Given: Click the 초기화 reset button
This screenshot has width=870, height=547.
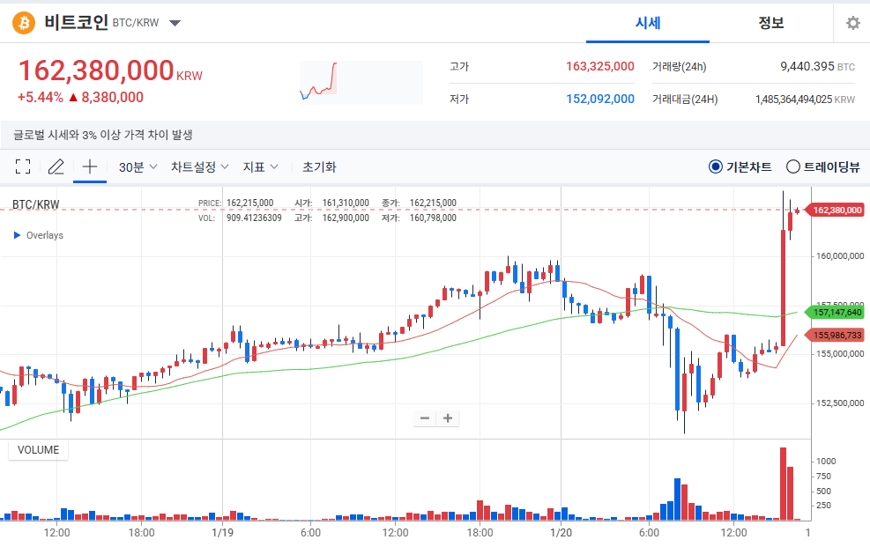Looking at the screenshot, I should pos(319,166).
